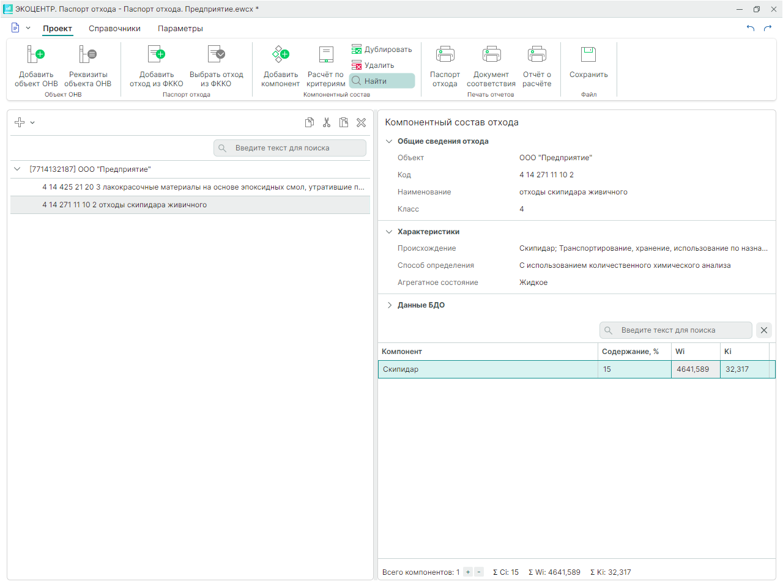The image size is (783, 587).
Task: Click Способ определения value
Action: tap(625, 265)
